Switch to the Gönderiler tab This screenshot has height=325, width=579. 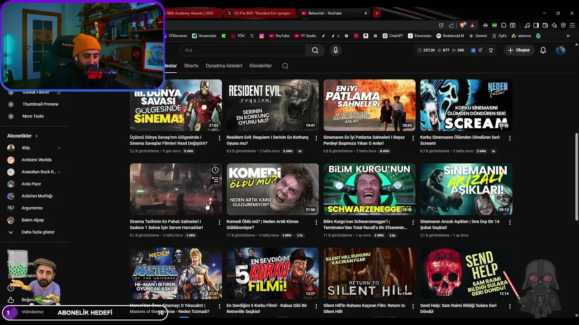(x=261, y=66)
